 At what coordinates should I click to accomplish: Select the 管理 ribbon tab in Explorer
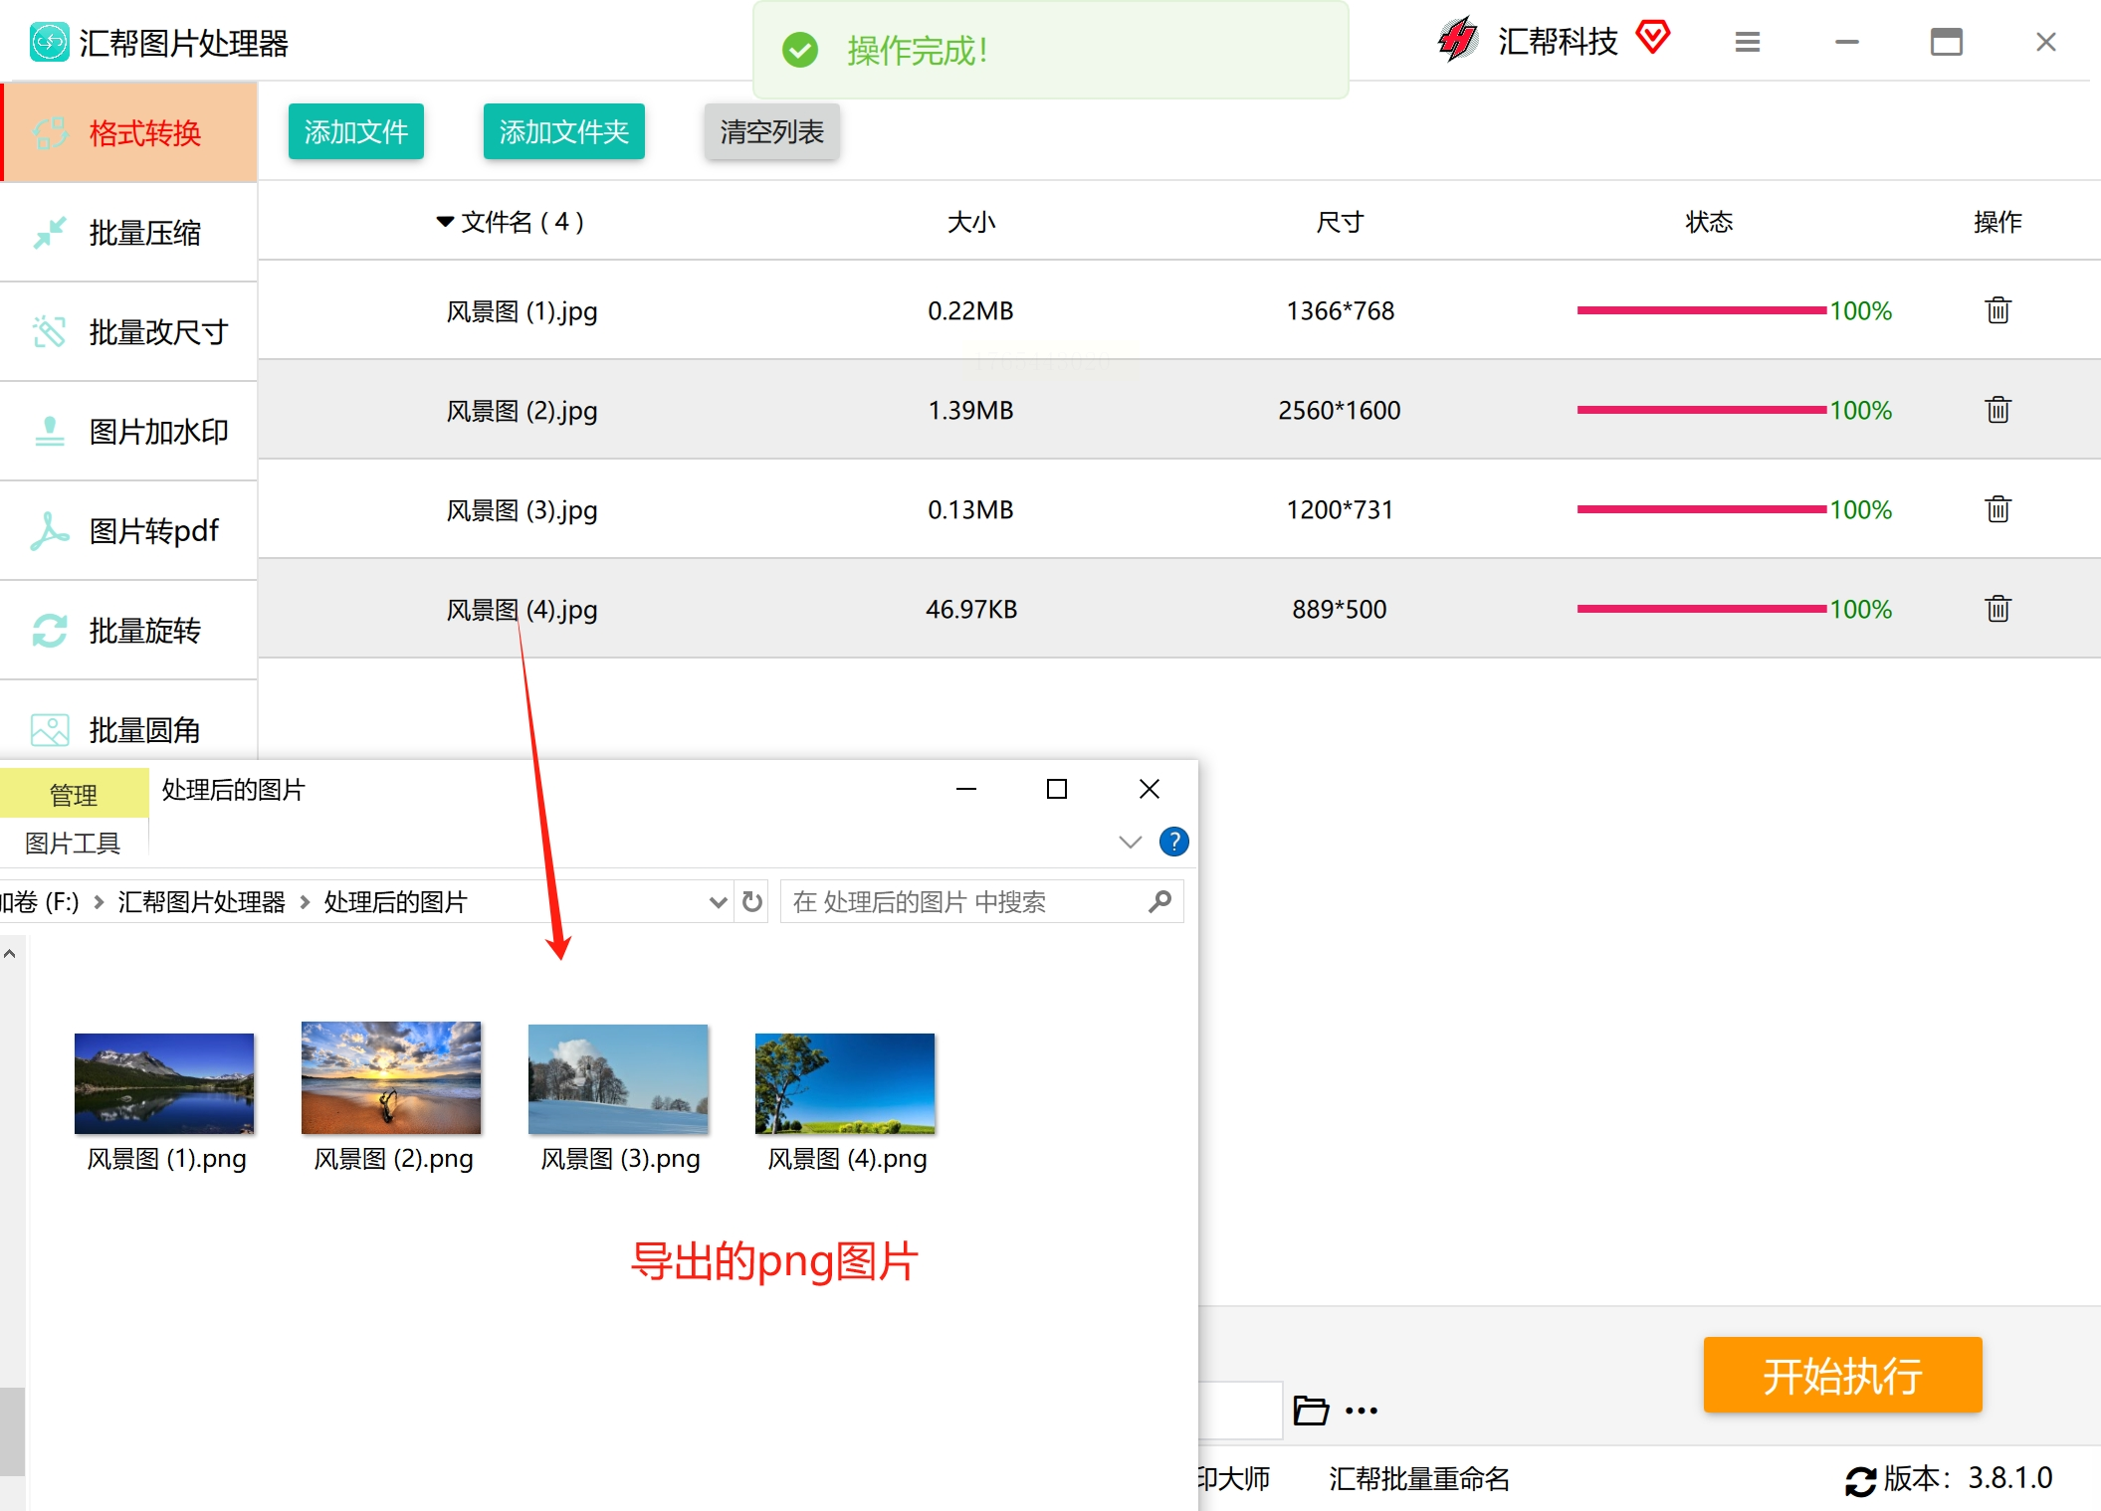click(74, 795)
